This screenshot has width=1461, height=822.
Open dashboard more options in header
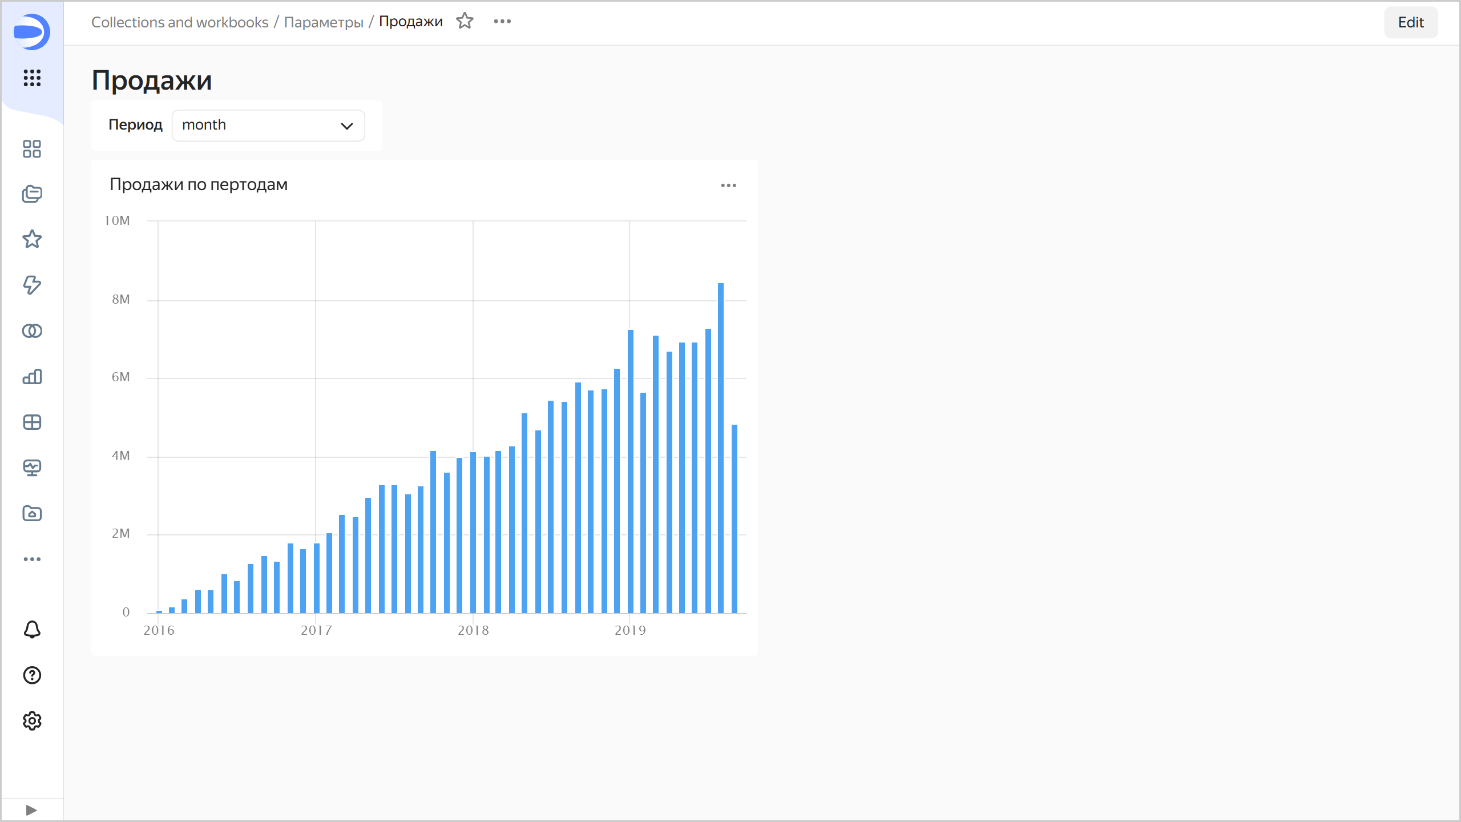pyautogui.click(x=502, y=22)
